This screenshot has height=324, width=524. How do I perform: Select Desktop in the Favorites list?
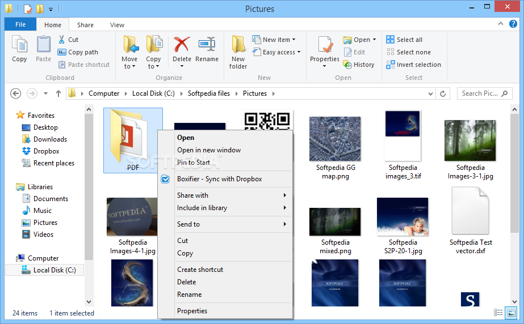coord(40,127)
